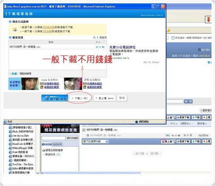This screenshot has width=215, height=186.
Task: Click the 查看全部的檔案 folder icon
Action: (44, 150)
